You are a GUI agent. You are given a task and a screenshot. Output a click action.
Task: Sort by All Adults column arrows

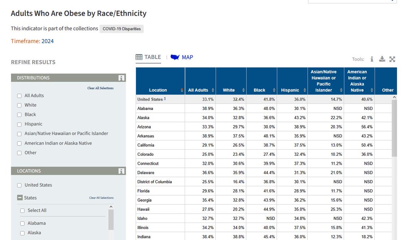pos(213,90)
